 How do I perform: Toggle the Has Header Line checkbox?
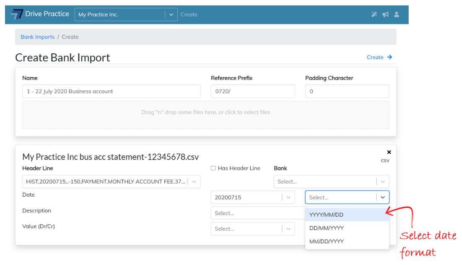click(x=213, y=168)
